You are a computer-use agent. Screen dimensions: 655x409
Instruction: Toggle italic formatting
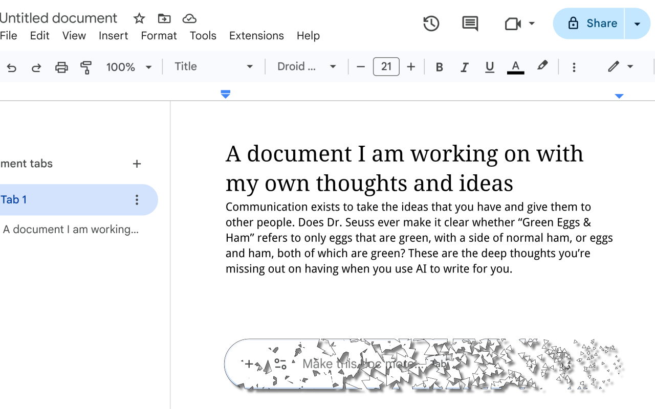[464, 67]
